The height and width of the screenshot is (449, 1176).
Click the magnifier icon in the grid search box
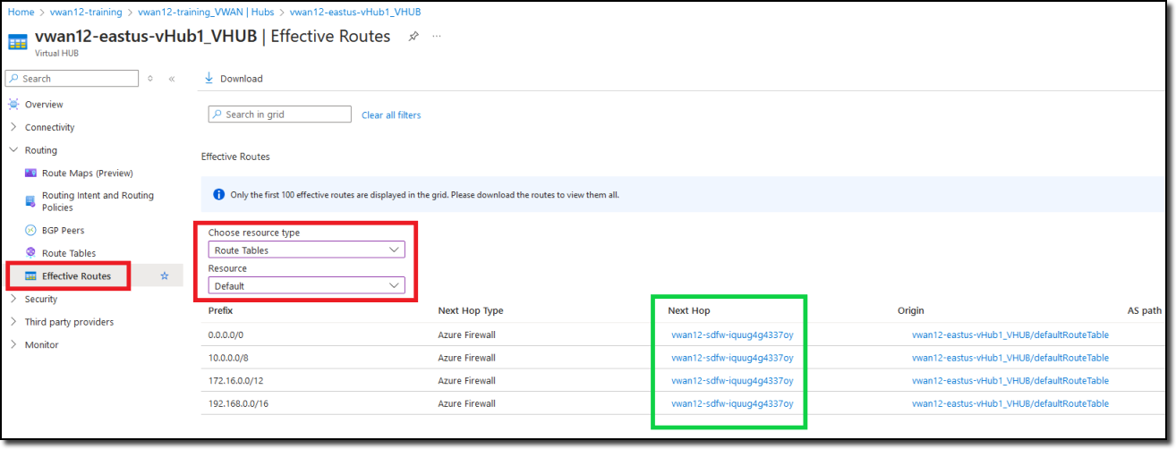[x=217, y=114]
